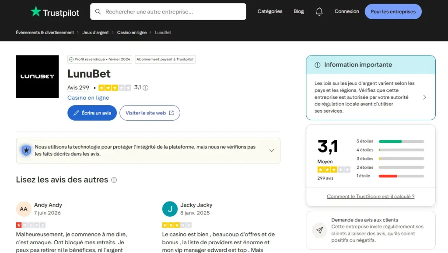Click the date 7 juin 2026
Viewport: 448px width, 253px height.
pyautogui.click(x=47, y=213)
